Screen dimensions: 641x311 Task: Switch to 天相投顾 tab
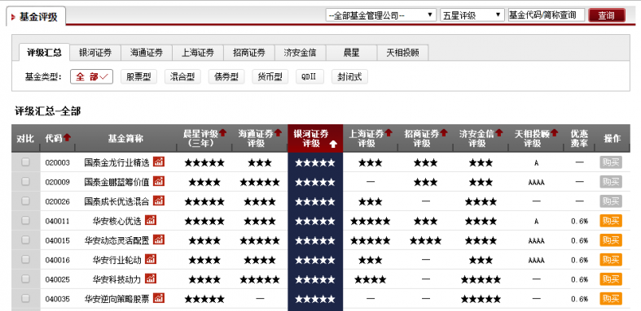[402, 53]
